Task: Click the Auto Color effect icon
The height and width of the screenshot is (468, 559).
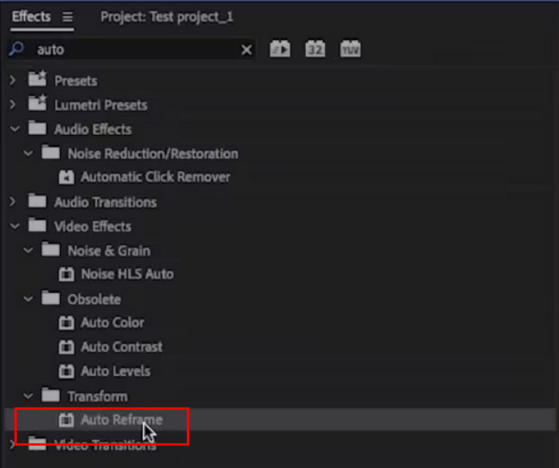Action: pyautogui.click(x=66, y=323)
